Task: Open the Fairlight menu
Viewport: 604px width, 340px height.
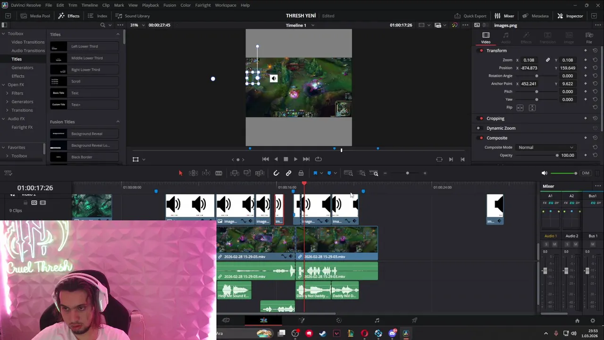Action: [203, 5]
